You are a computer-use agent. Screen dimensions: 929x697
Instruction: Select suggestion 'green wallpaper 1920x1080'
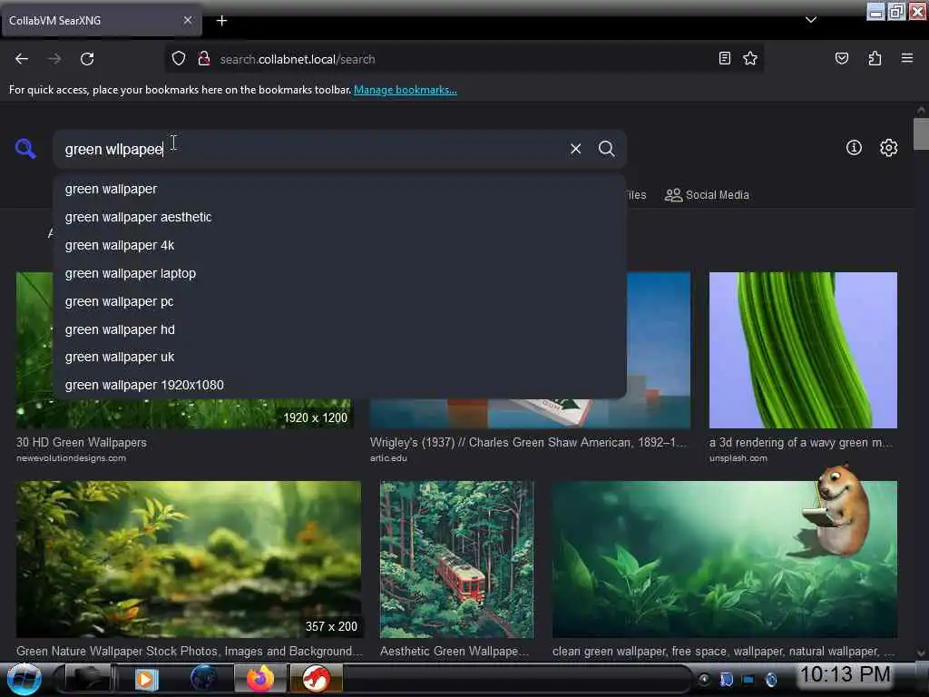point(339,385)
